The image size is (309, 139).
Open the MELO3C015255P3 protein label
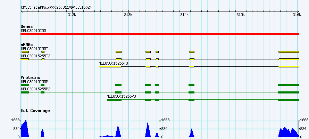[x=122, y=96]
